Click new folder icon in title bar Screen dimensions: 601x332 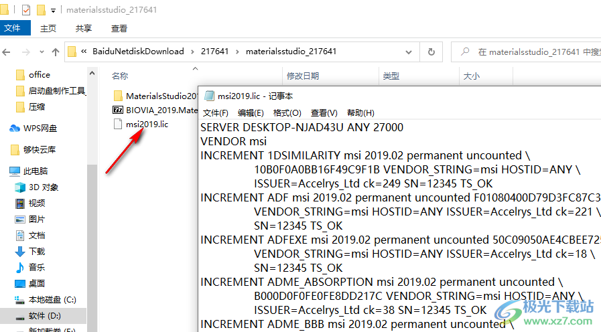41,9
